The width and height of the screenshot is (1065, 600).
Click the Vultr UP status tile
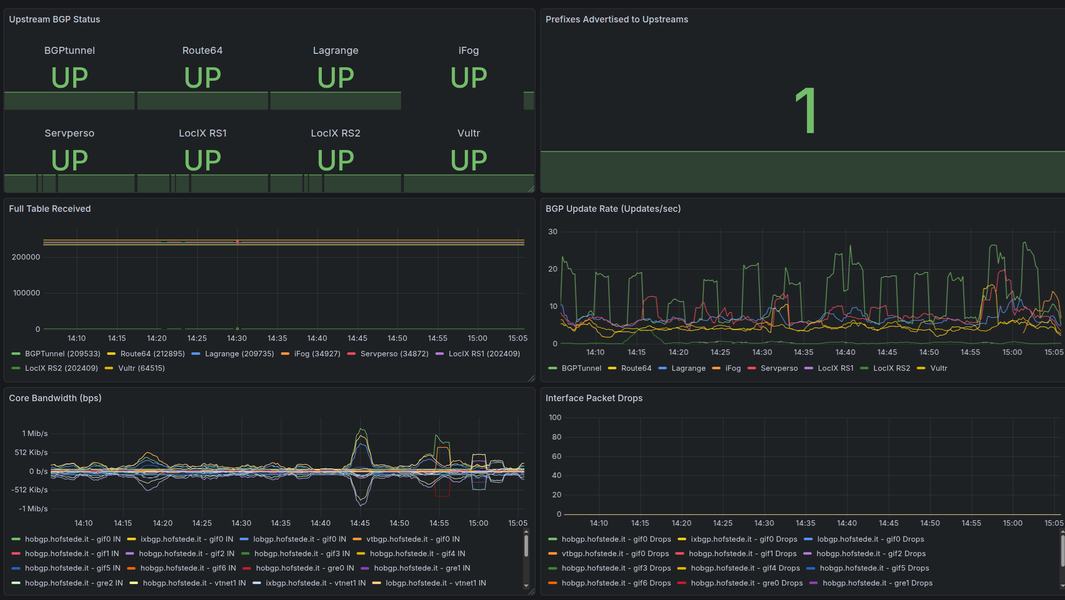pos(468,159)
